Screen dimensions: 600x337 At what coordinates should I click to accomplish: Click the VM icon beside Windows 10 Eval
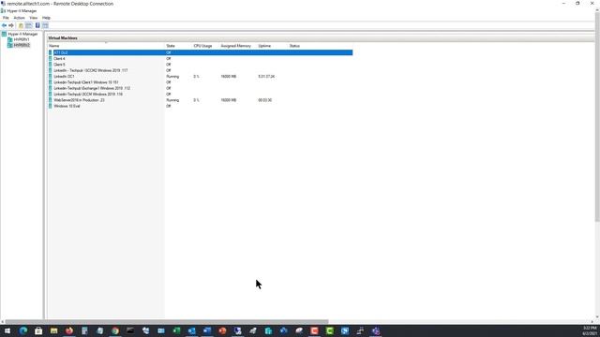[x=51, y=106]
